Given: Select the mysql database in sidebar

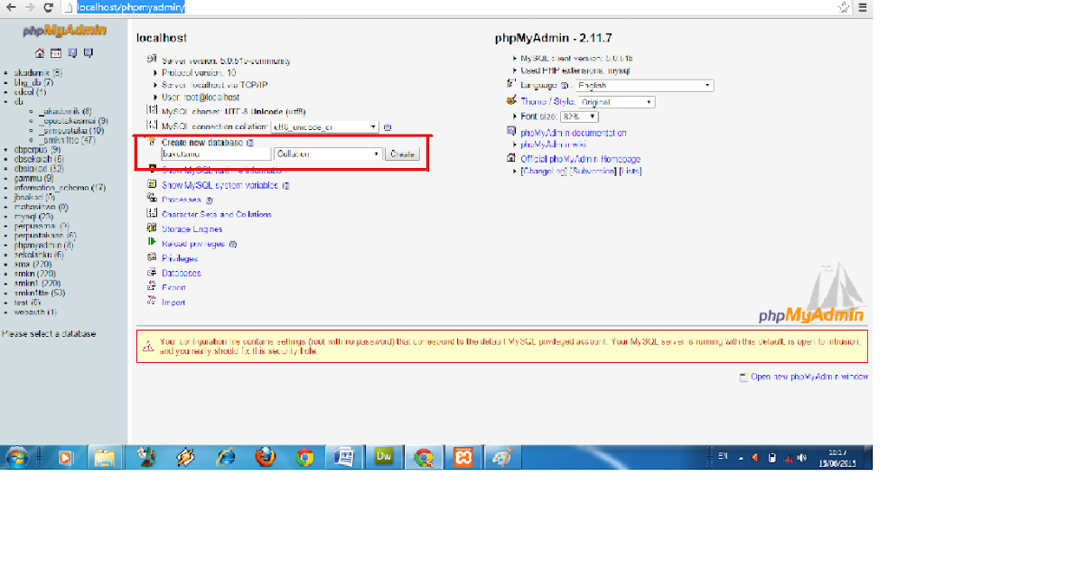Looking at the screenshot, I should click(33, 217).
